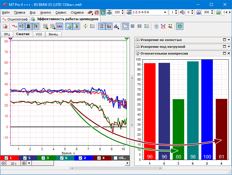Uncheck cylinder 1 in the legend
Image resolution: width=232 pixels, height=175 pixels.
click(x=6, y=158)
